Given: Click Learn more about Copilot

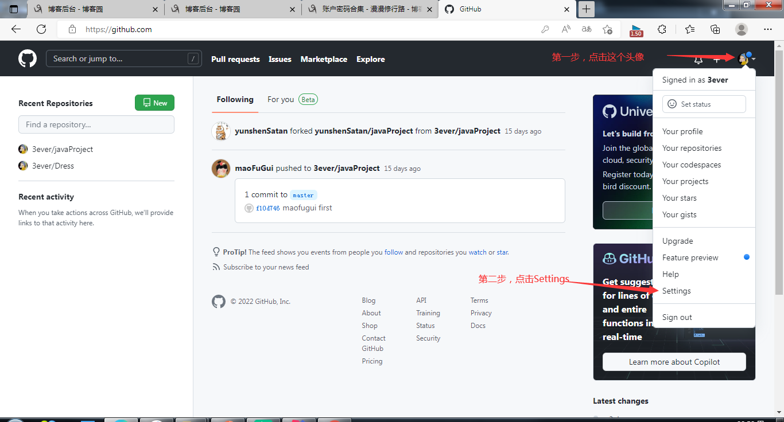Looking at the screenshot, I should (x=674, y=362).
